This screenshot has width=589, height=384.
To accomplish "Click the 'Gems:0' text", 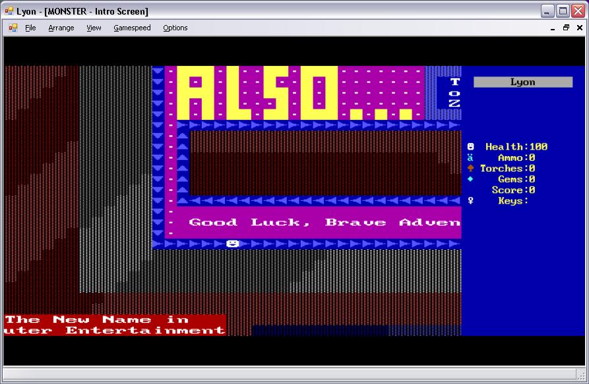I will (516, 179).
